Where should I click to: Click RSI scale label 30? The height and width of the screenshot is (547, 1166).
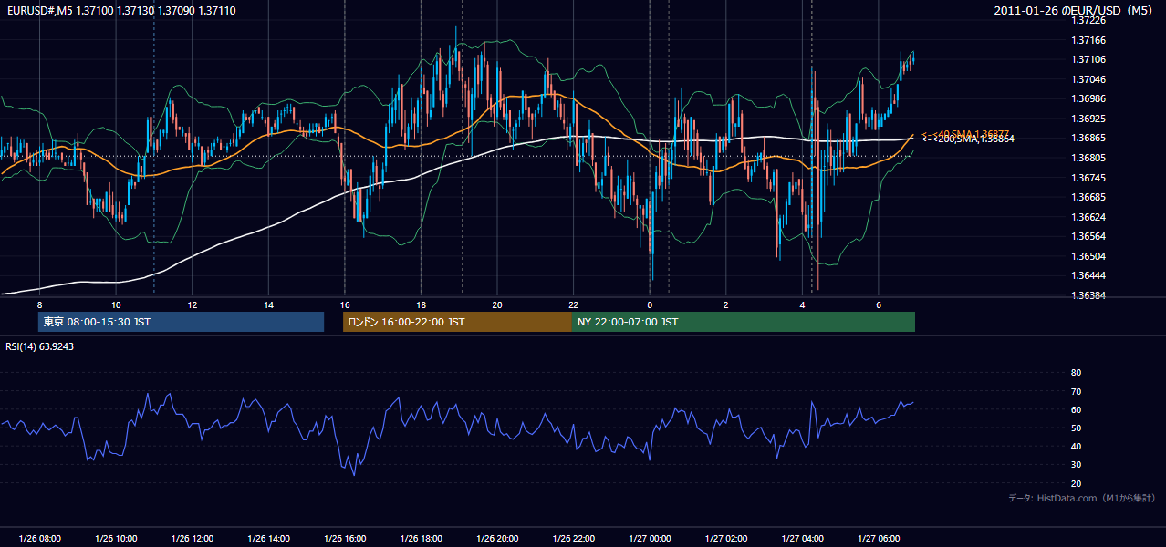pyautogui.click(x=1076, y=465)
